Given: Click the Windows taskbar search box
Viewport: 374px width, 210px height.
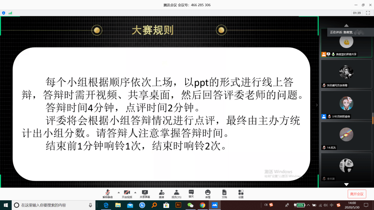Looking at the screenshot, I should 53,205.
